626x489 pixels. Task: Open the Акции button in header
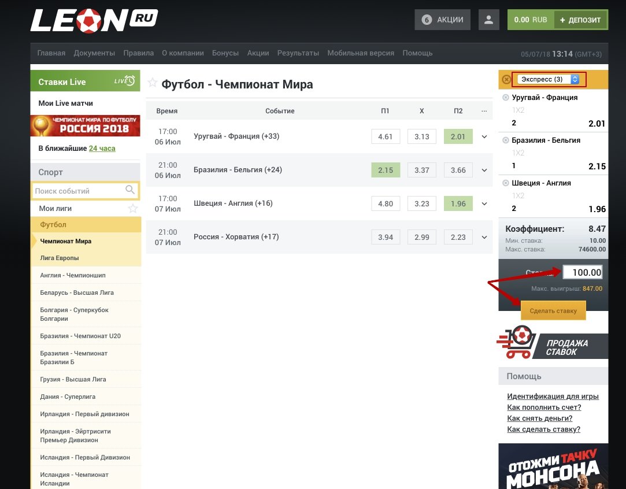(442, 20)
